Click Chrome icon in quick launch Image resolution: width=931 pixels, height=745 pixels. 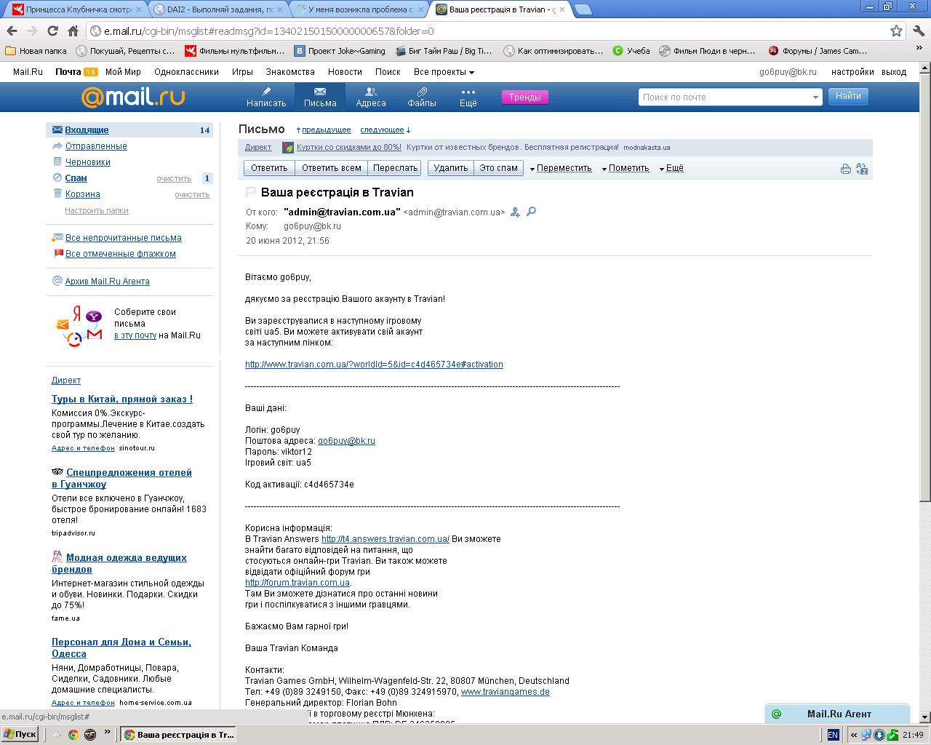pyautogui.click(x=73, y=734)
